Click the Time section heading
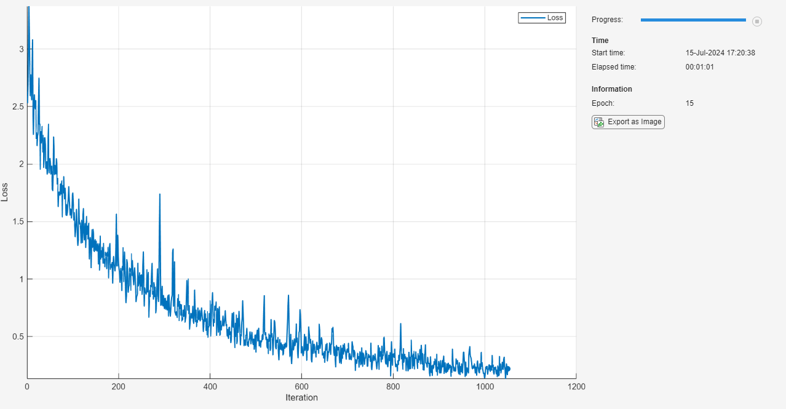The image size is (786, 409). click(x=600, y=41)
